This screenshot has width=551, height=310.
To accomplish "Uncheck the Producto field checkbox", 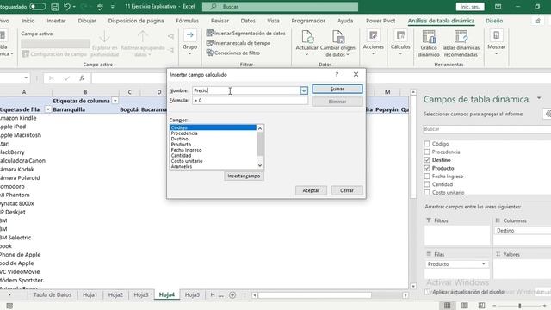I will coord(427,168).
